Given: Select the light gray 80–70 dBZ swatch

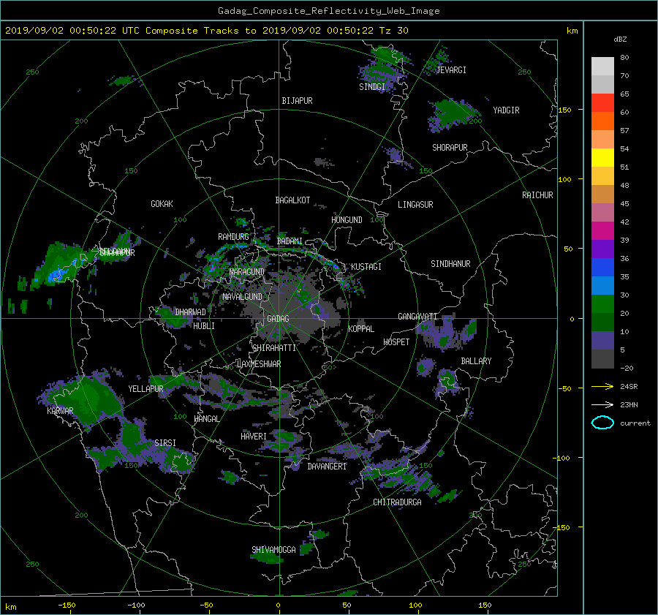Looking at the screenshot, I should point(602,67).
